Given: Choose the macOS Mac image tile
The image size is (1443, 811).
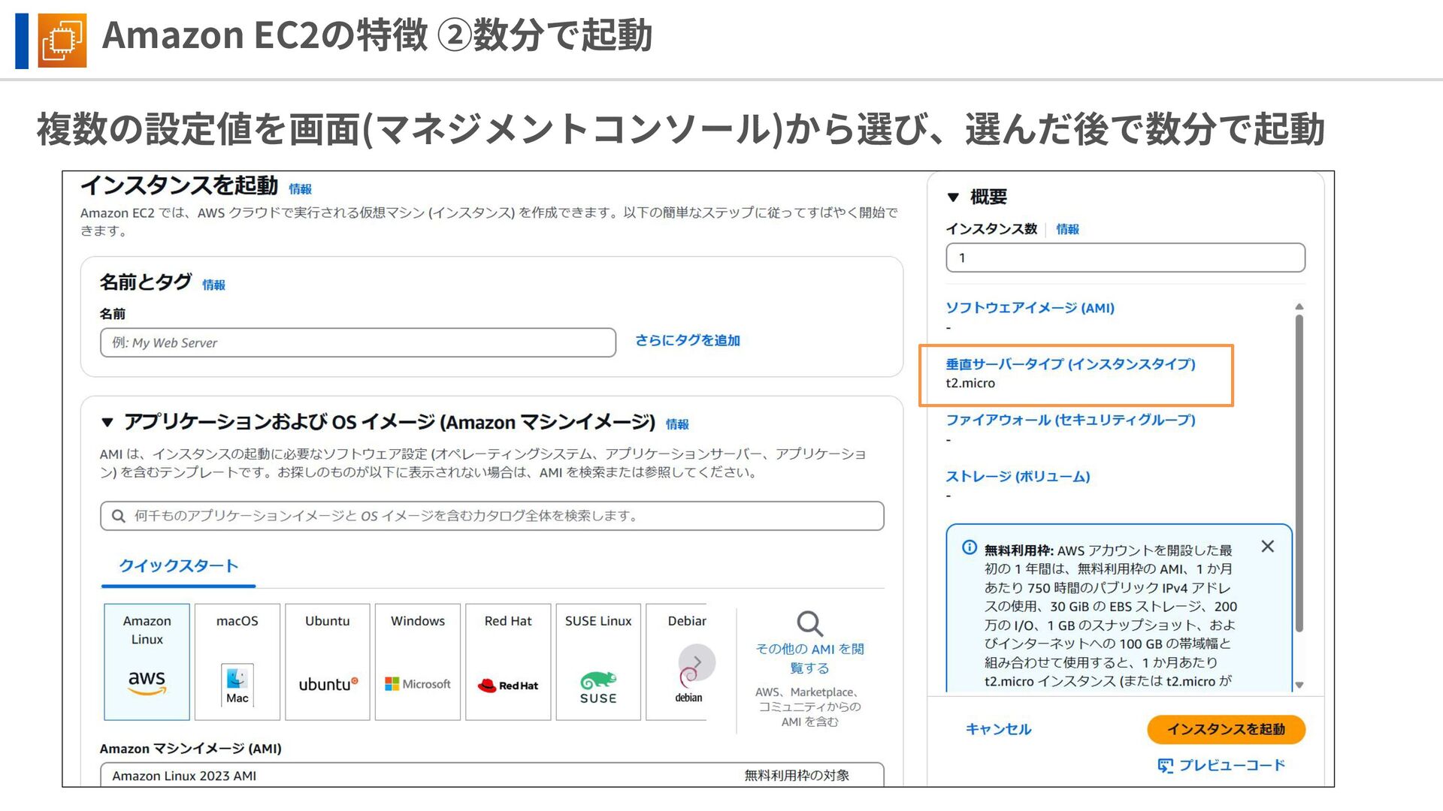Looking at the screenshot, I should tap(237, 662).
